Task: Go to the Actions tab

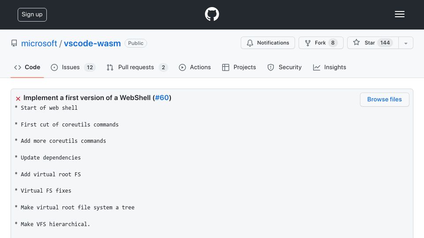Action: click(195, 67)
